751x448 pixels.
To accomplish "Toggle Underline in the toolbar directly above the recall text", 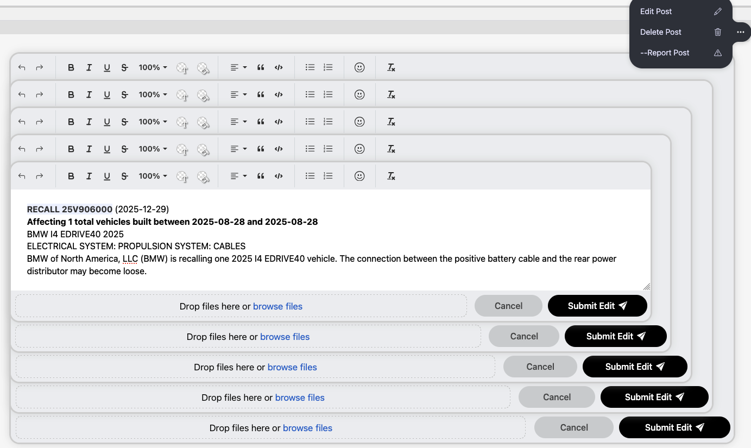I will click(x=107, y=176).
